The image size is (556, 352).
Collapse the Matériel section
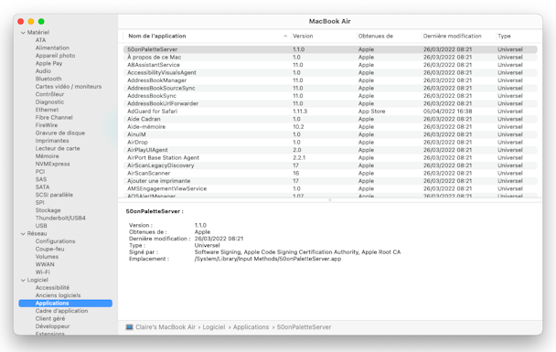coord(23,33)
